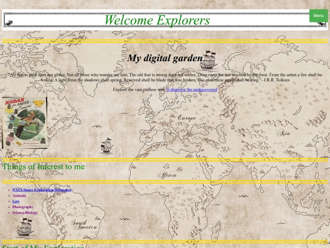This screenshot has height=248, width=330.
Task: Go to the Photography link
Action: click(23, 207)
